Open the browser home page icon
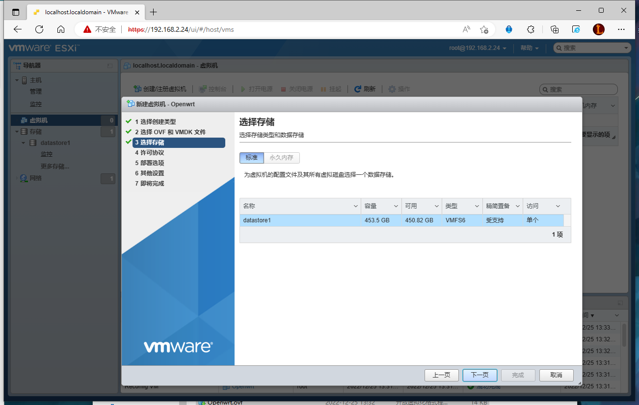 coord(61,29)
